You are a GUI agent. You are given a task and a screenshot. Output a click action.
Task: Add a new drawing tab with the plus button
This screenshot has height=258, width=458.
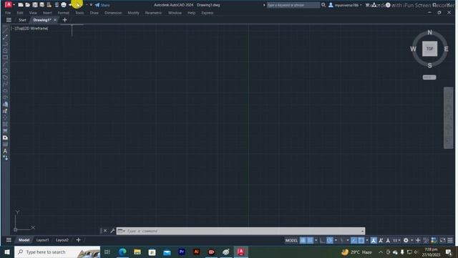[65, 20]
